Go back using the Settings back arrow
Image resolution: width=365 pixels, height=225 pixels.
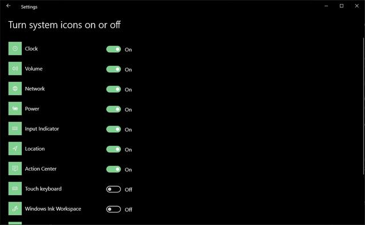tap(9, 6)
